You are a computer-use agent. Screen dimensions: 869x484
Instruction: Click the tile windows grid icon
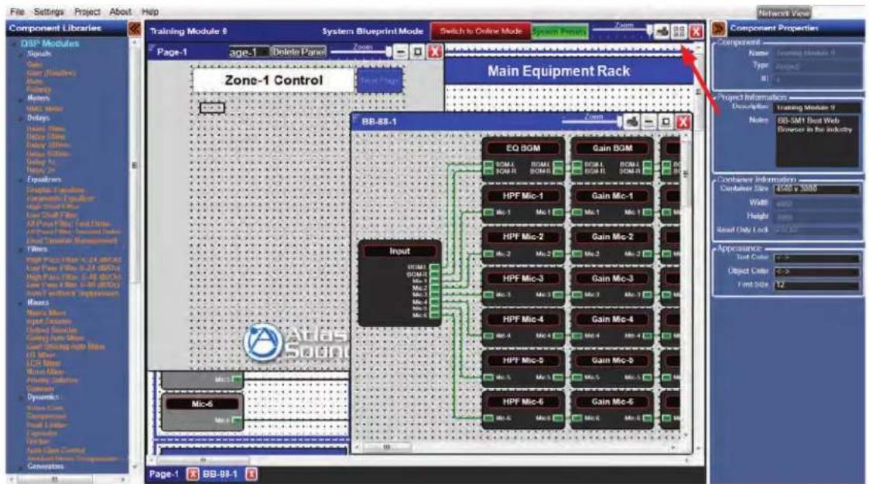pos(679,32)
